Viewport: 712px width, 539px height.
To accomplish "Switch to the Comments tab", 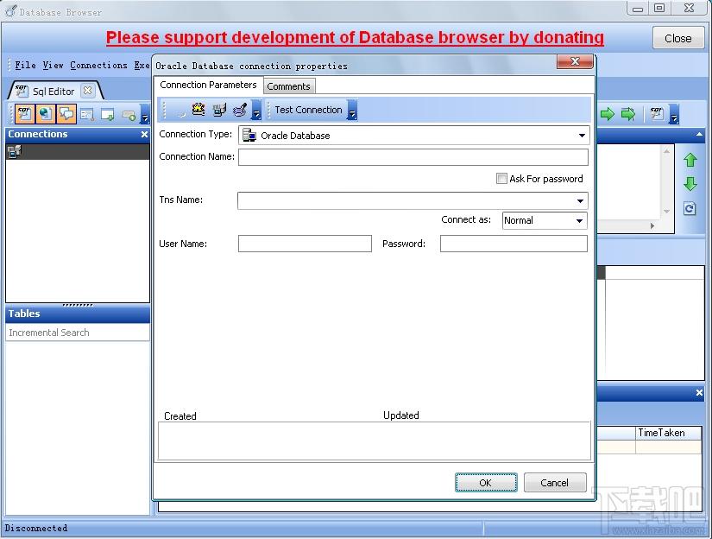I will pyautogui.click(x=288, y=86).
